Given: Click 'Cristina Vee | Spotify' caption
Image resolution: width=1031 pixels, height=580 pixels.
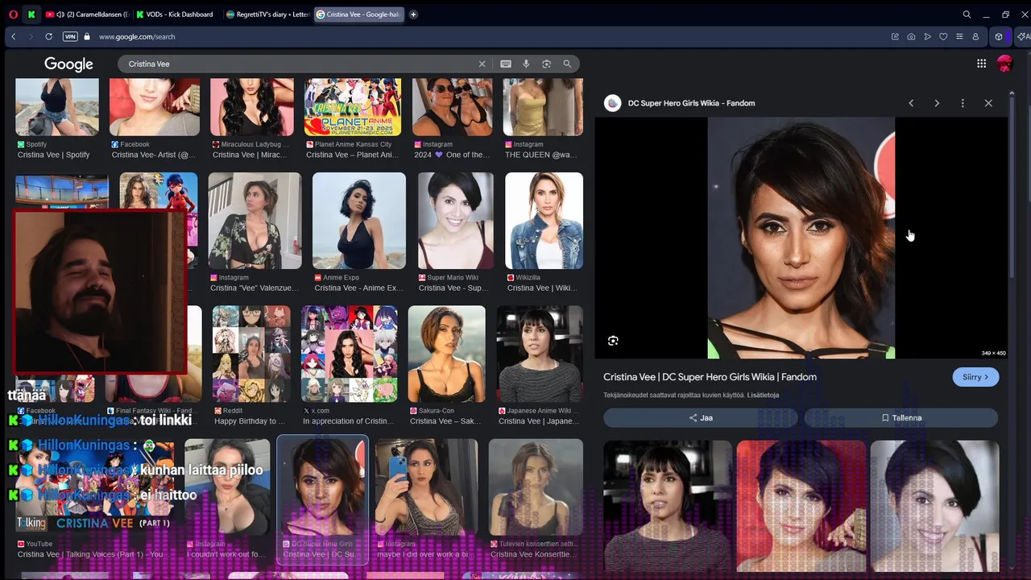Looking at the screenshot, I should pyautogui.click(x=54, y=155).
